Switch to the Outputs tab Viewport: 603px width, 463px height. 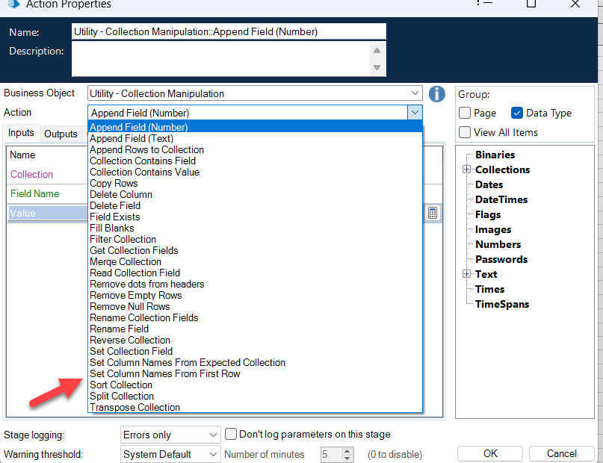point(61,134)
